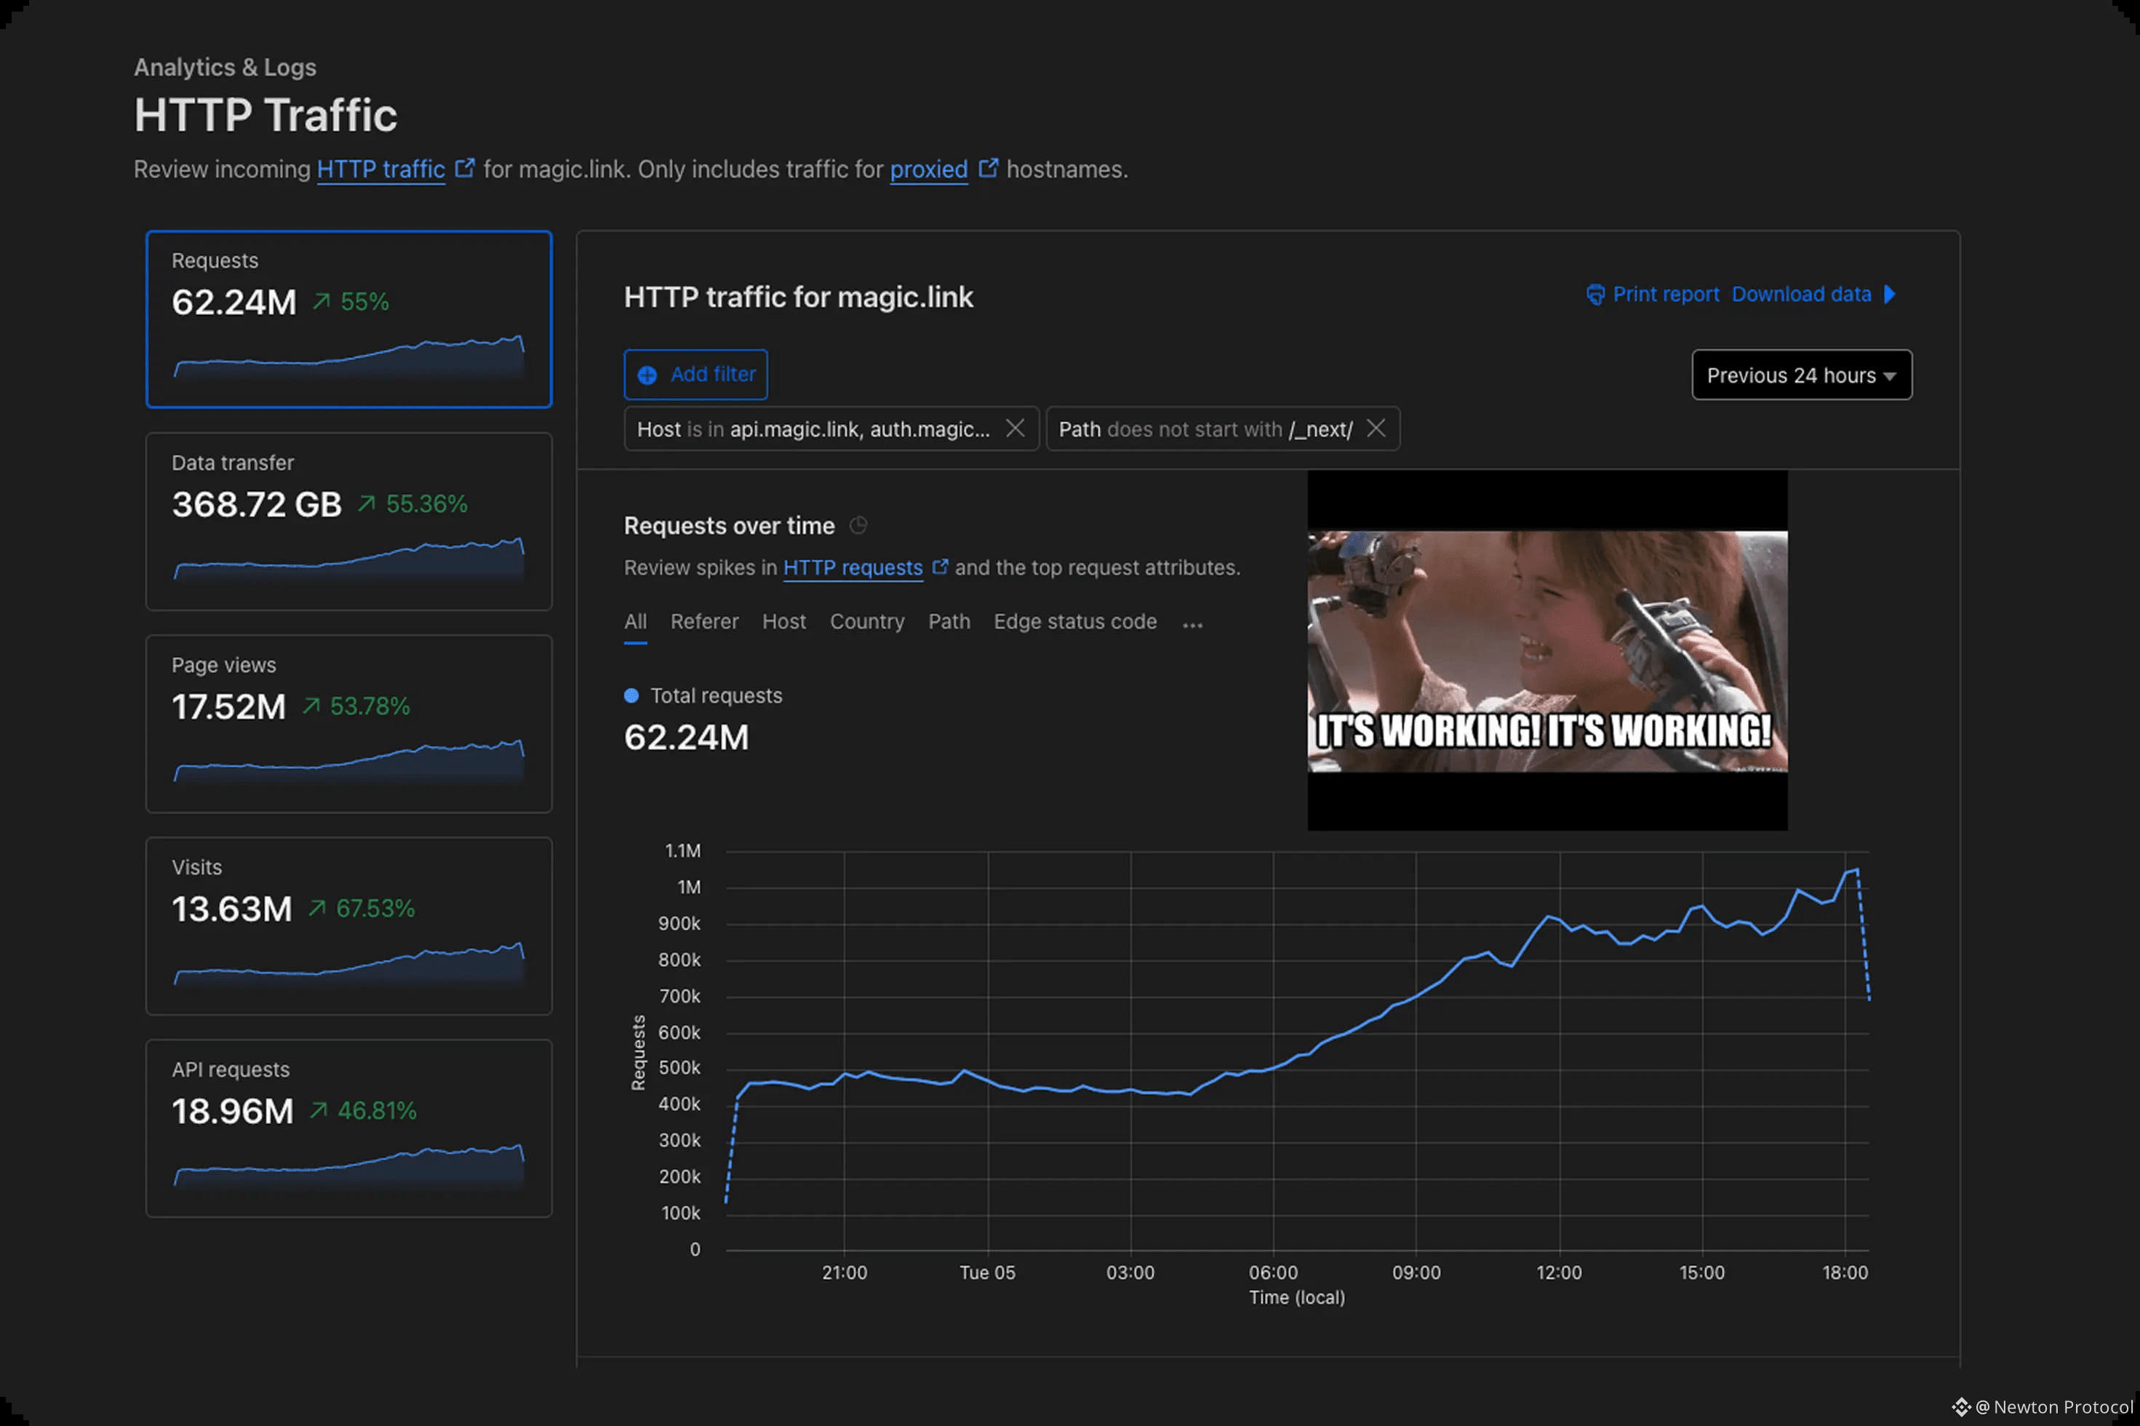Image resolution: width=2140 pixels, height=1426 pixels.
Task: Click external link icon after HTTP requests
Action: tap(940, 567)
